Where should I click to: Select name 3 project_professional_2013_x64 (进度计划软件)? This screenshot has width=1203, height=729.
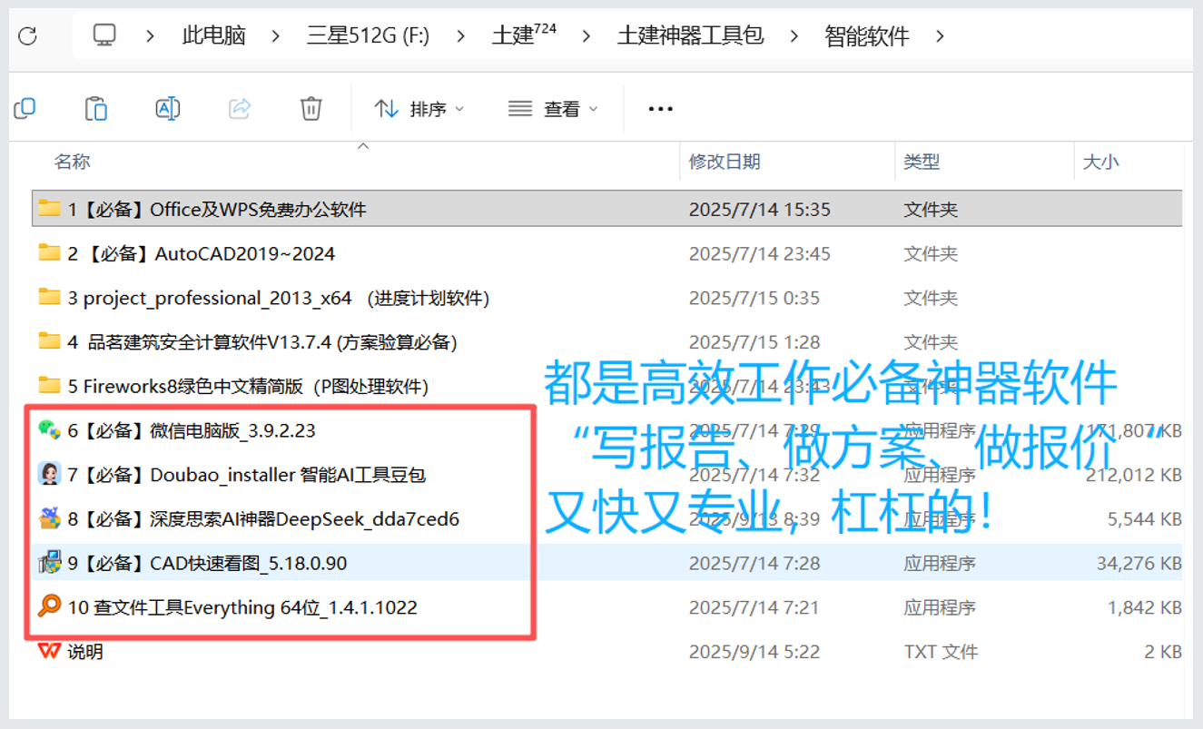(x=279, y=298)
